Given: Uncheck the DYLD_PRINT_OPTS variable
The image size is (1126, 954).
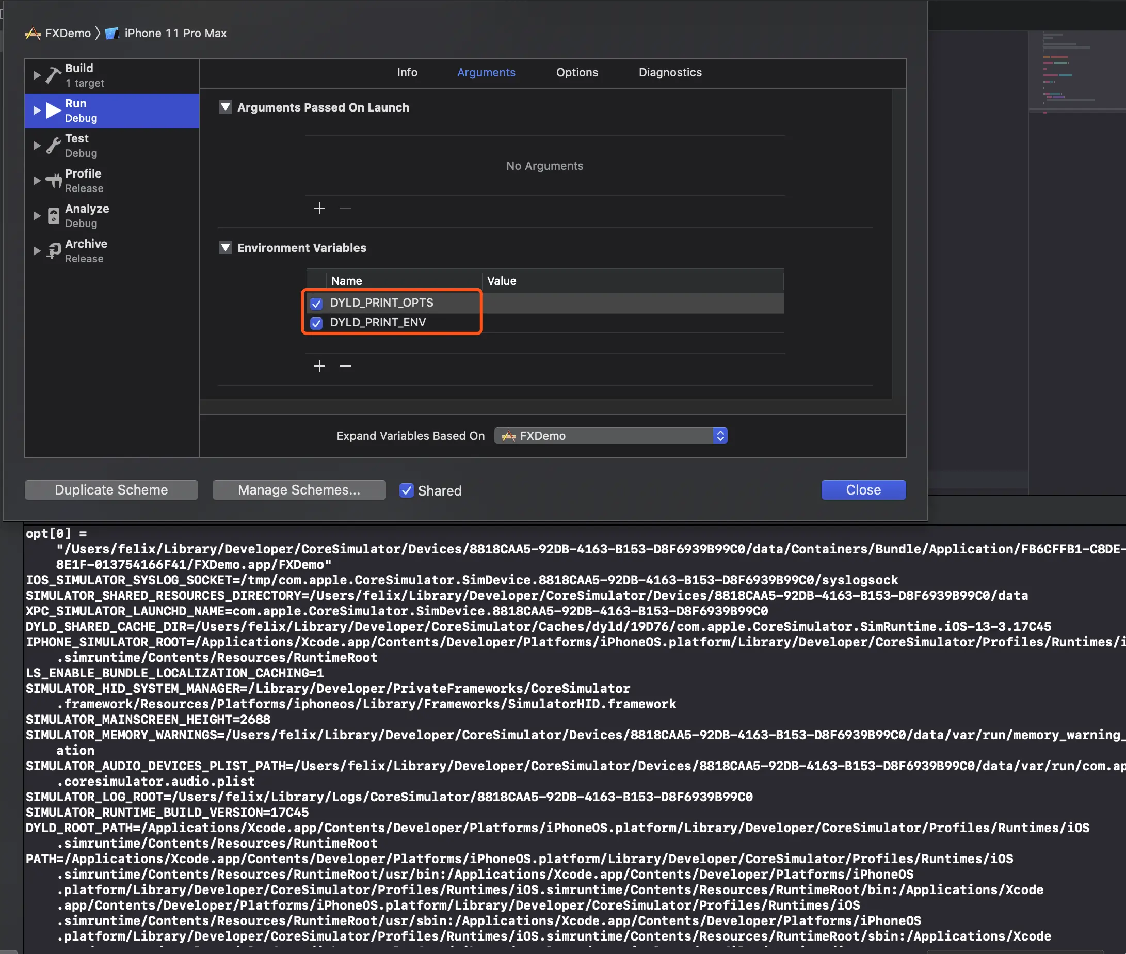Looking at the screenshot, I should pyautogui.click(x=316, y=304).
